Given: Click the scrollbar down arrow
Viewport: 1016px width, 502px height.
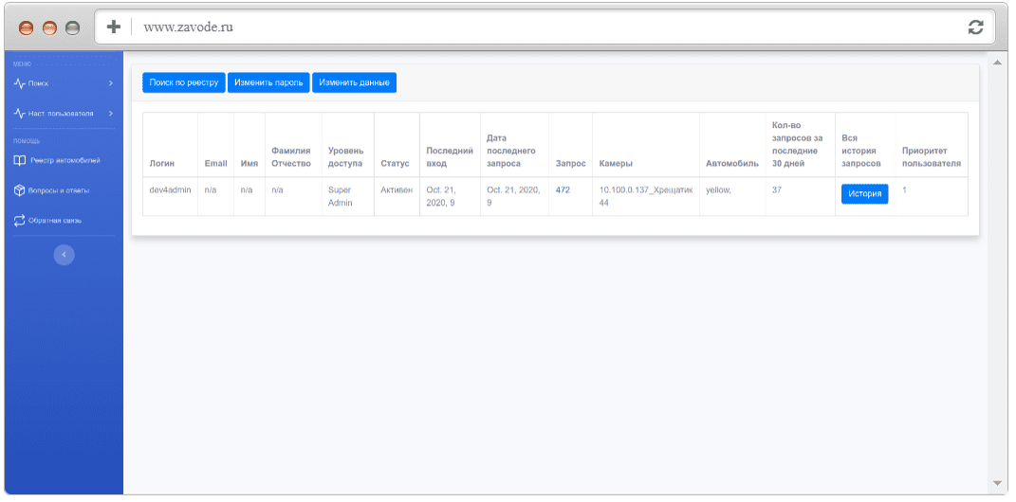Looking at the screenshot, I should (x=997, y=483).
